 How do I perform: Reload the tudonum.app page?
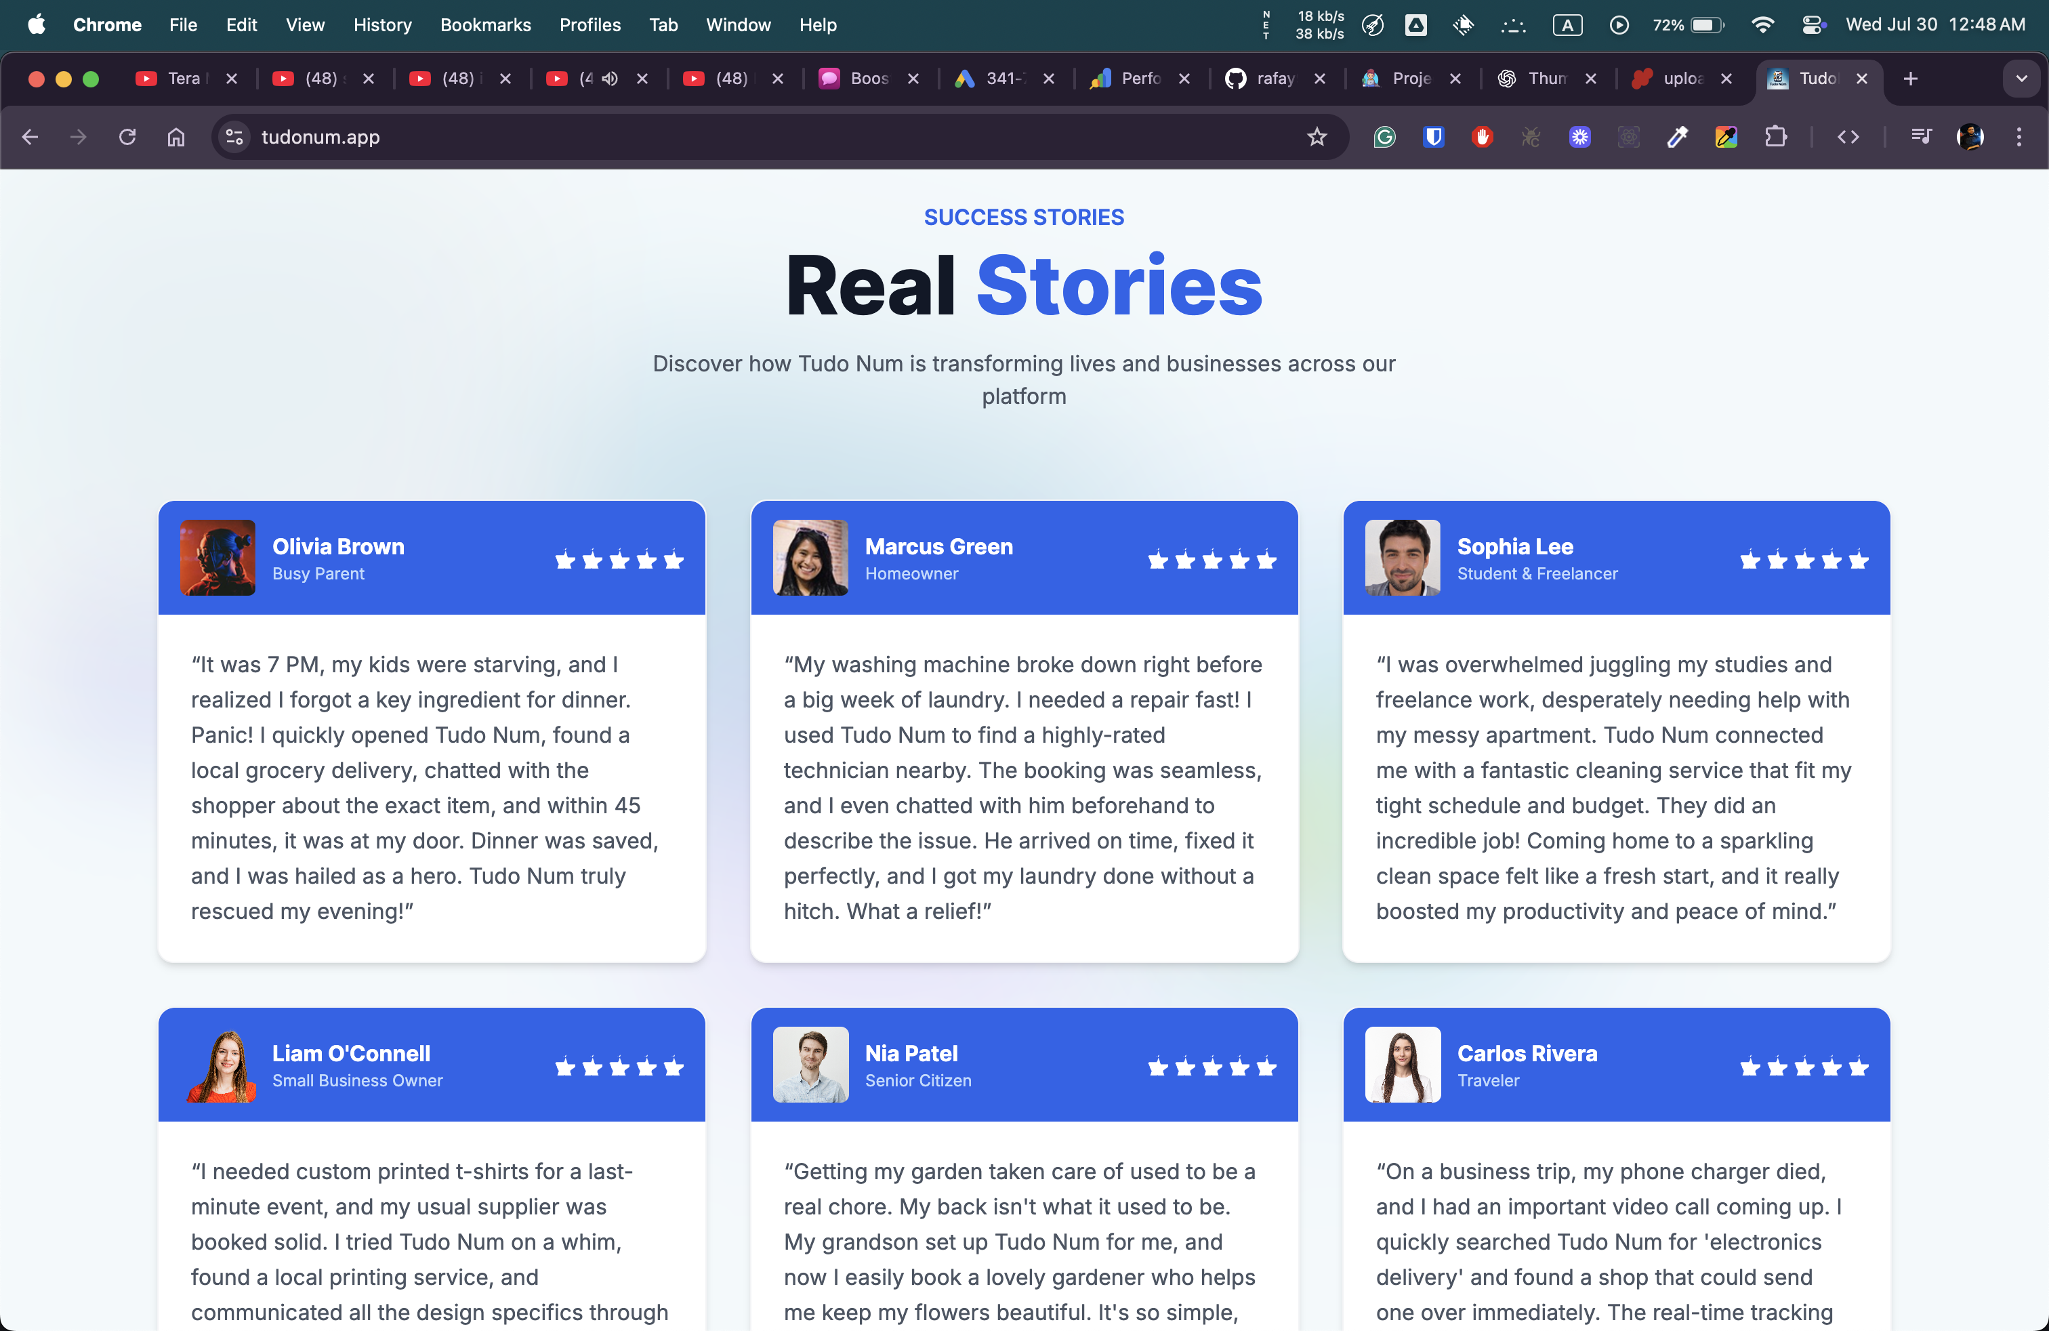click(127, 137)
